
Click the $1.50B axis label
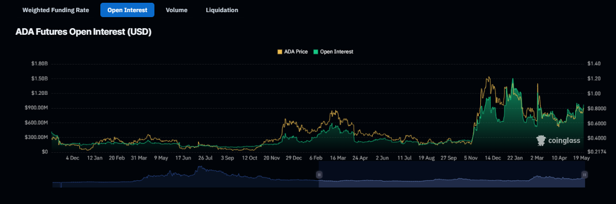[39, 79]
